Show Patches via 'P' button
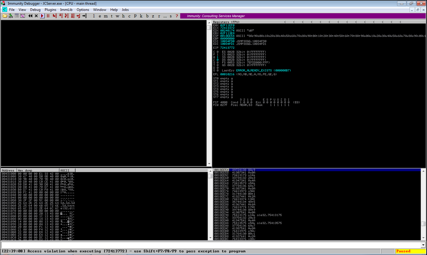The height and width of the screenshot is (255, 427). [135, 16]
